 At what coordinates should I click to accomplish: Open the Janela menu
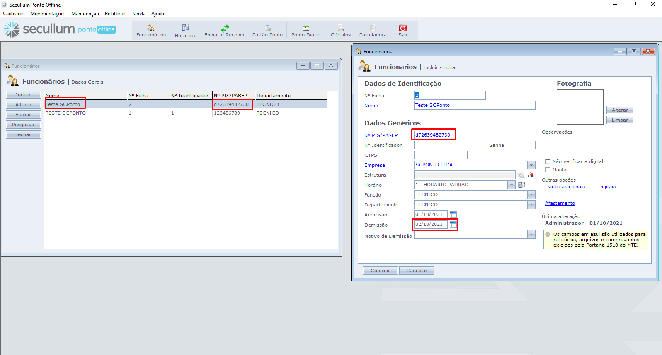(x=139, y=14)
